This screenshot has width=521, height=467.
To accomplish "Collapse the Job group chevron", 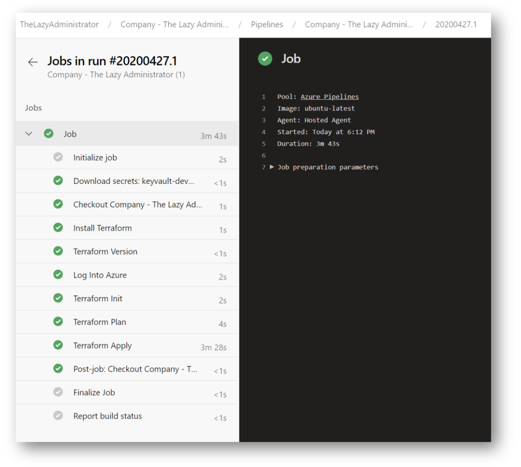I will pyautogui.click(x=29, y=134).
